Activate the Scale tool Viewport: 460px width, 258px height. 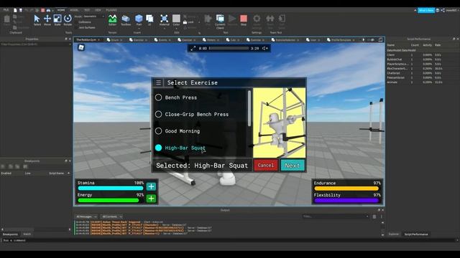57,20
